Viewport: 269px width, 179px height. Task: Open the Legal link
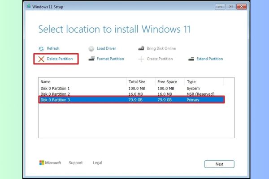(97, 163)
